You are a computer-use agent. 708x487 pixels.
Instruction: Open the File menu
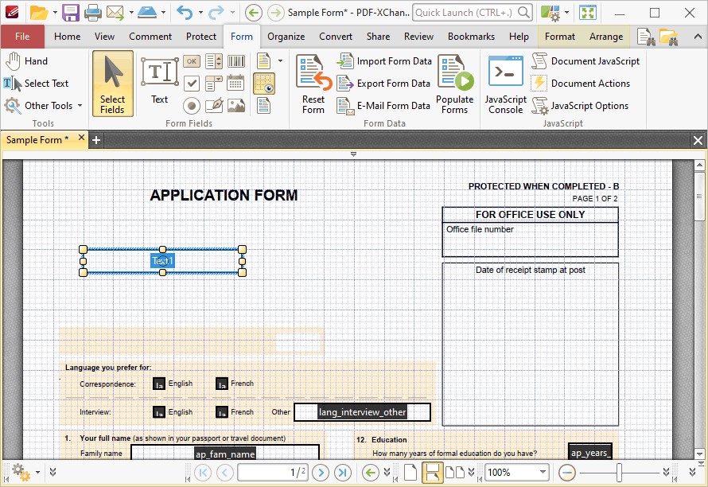(22, 37)
